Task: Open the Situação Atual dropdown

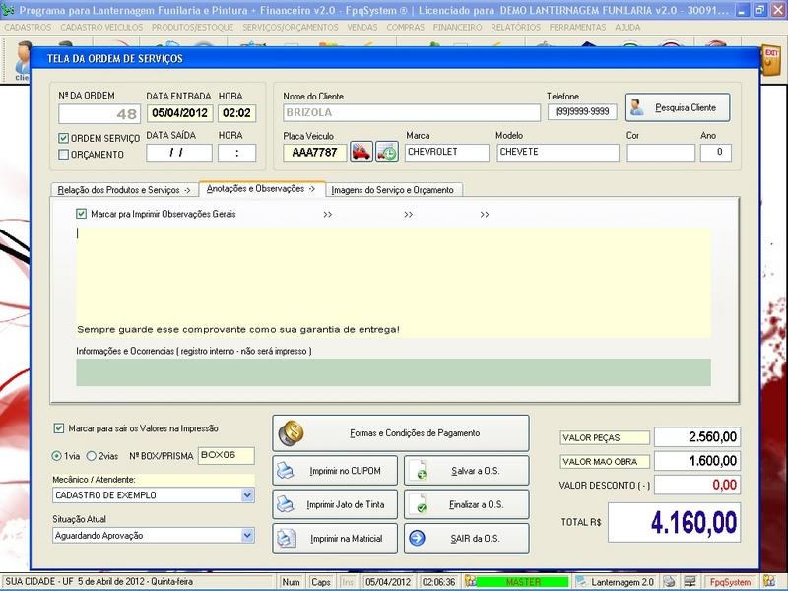Action: click(247, 535)
